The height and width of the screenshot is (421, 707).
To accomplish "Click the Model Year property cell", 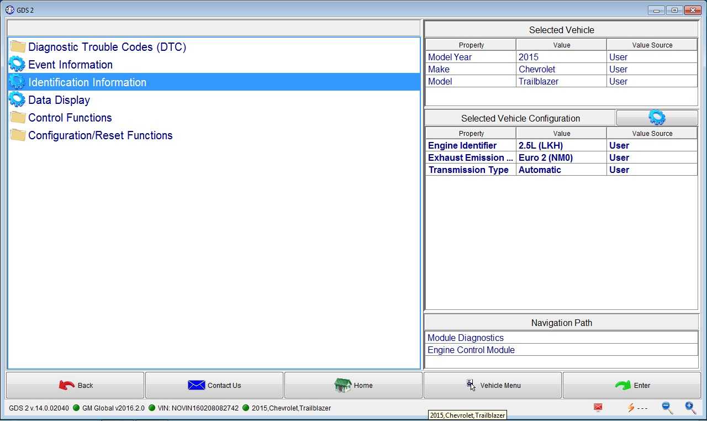I will click(471, 57).
